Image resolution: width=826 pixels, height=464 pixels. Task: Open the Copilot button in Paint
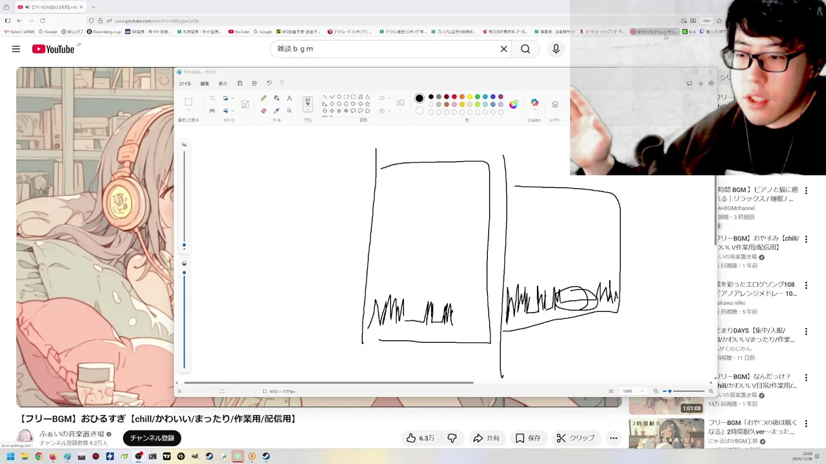534,103
